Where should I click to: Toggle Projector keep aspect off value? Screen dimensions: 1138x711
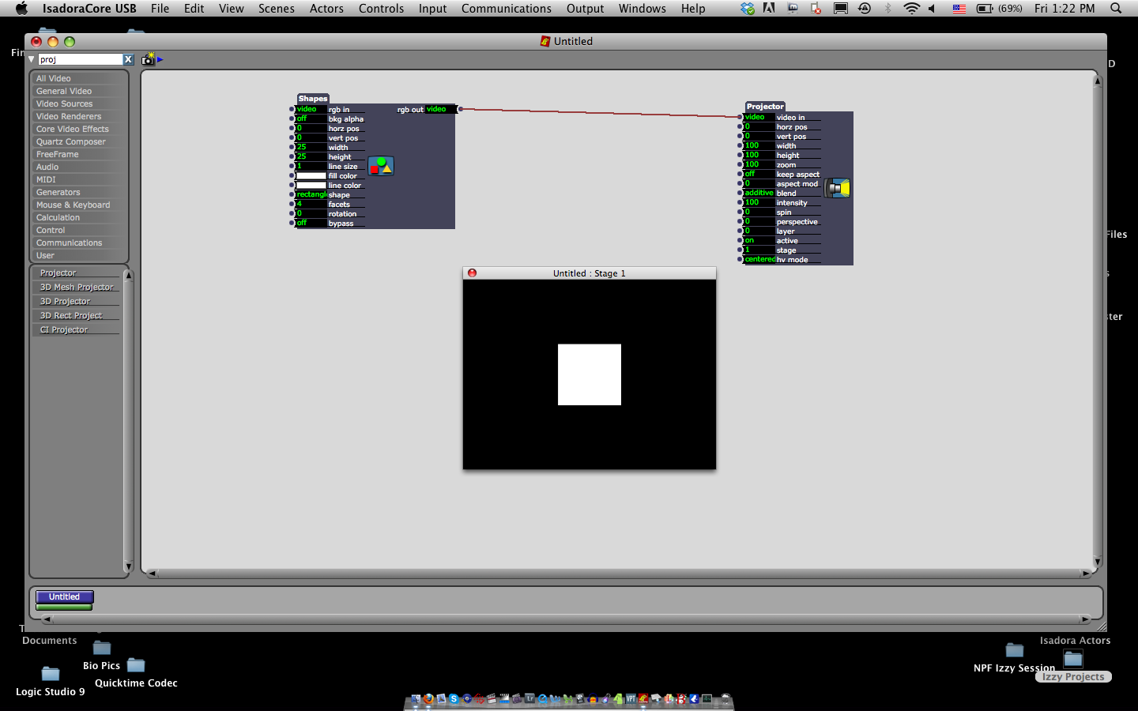pyautogui.click(x=759, y=174)
